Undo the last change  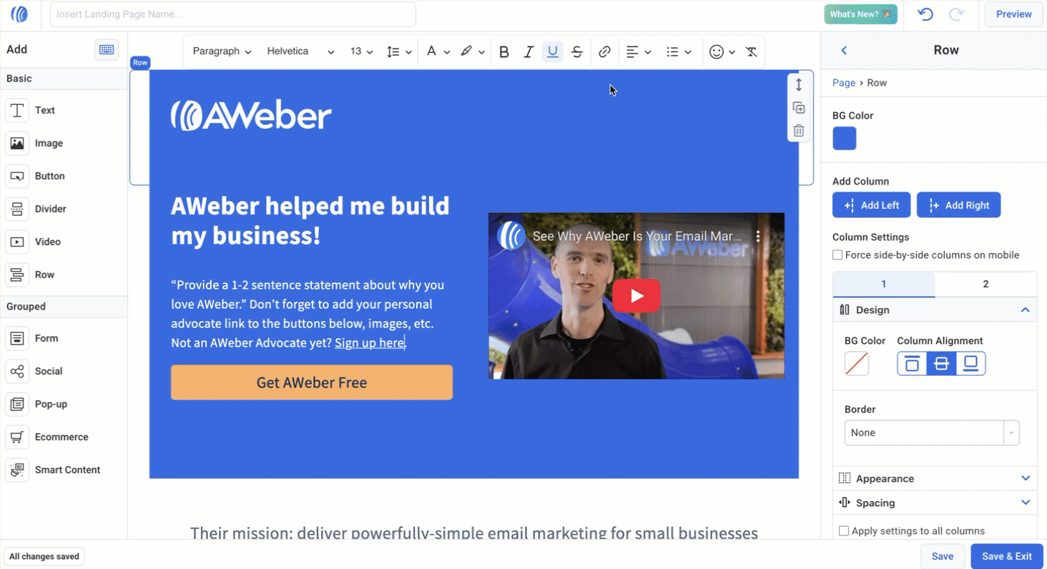(x=925, y=14)
